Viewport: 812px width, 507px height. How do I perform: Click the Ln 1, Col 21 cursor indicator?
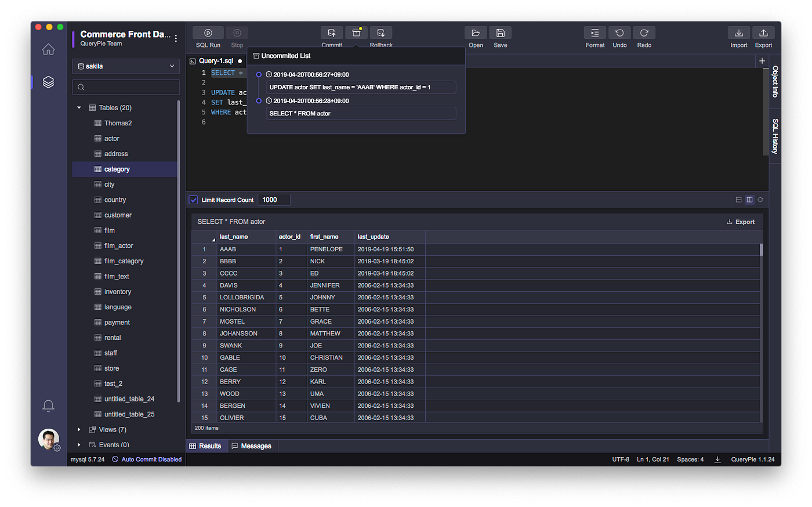point(653,459)
